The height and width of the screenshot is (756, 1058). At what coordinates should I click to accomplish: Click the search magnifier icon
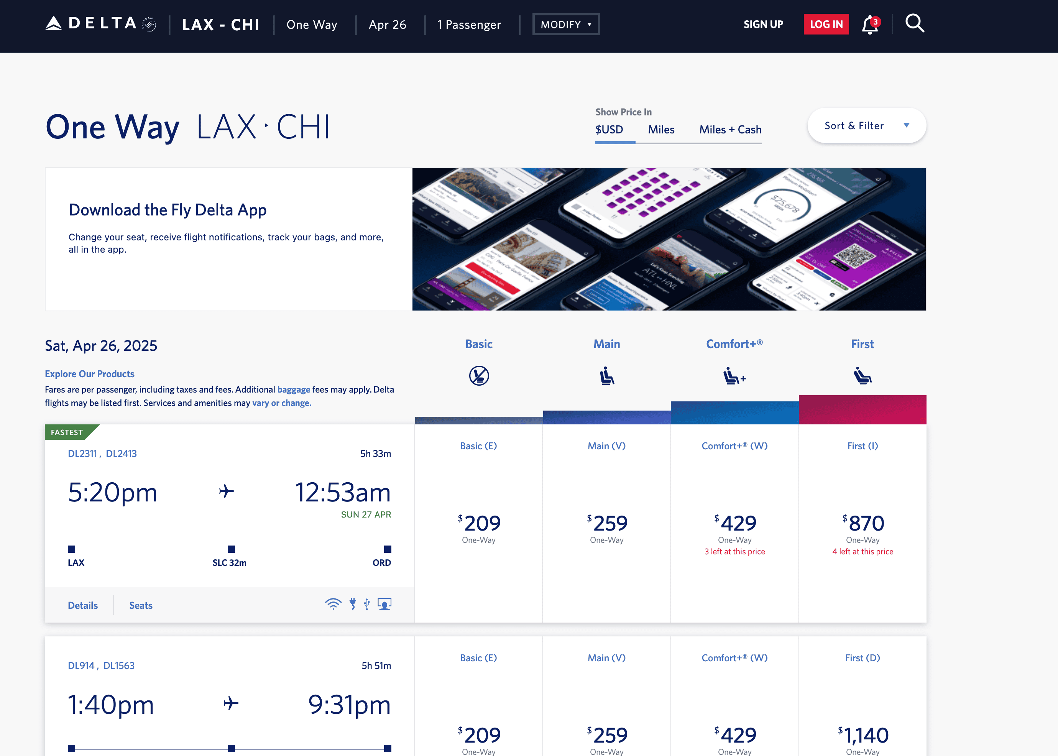point(914,23)
